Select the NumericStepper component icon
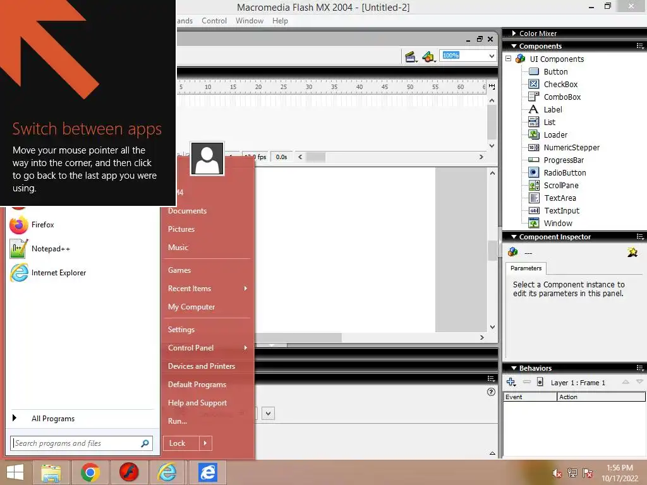 pos(533,147)
